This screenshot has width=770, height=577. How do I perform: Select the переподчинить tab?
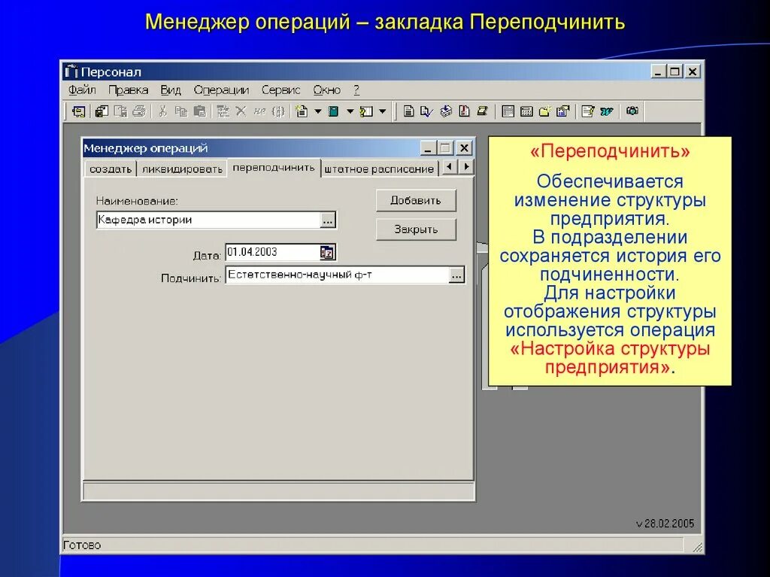[x=274, y=168]
